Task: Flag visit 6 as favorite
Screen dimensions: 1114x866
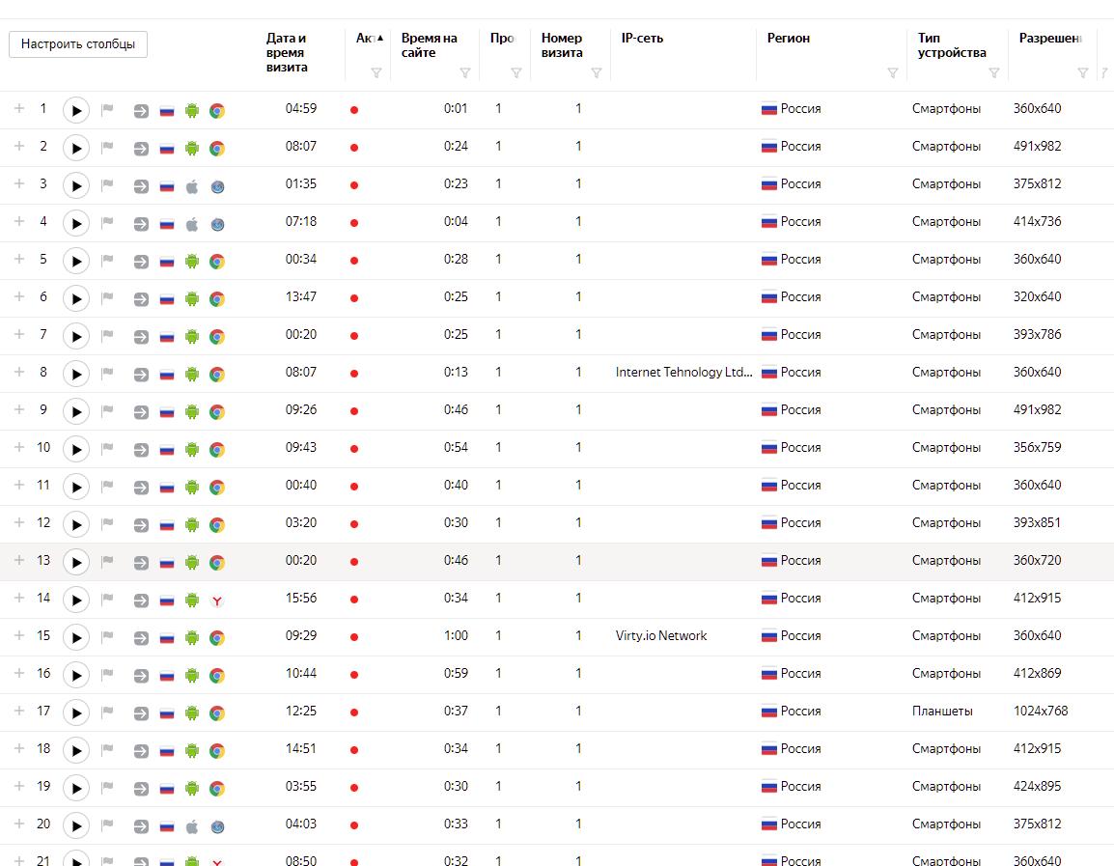Action: point(108,297)
